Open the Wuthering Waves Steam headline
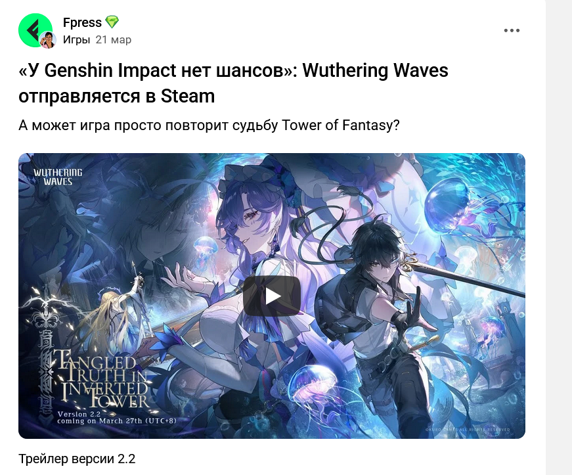The width and height of the screenshot is (572, 475). tap(234, 83)
